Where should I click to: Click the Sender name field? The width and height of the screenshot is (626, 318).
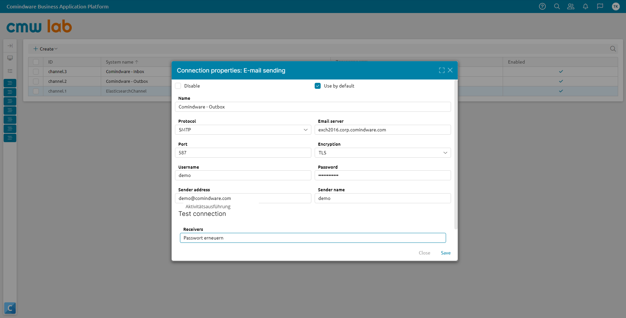pos(383,198)
